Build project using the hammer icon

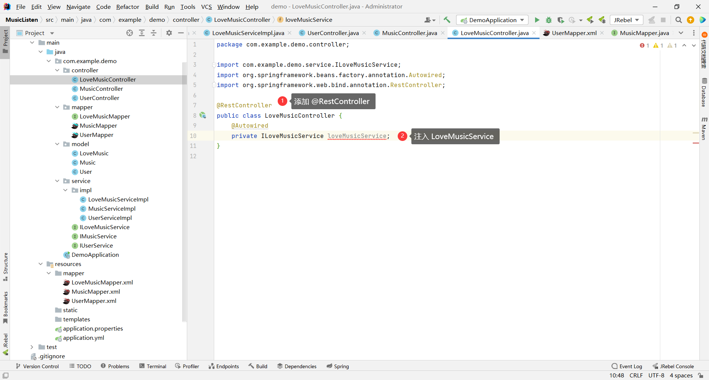tap(447, 20)
